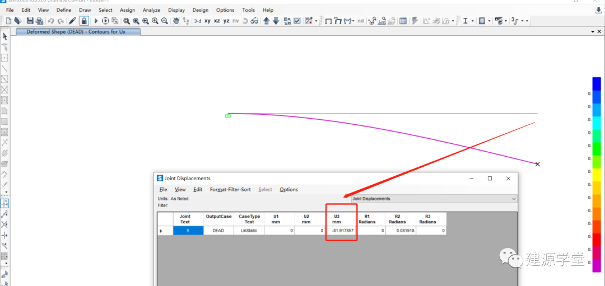
Task: Click the Show Tables grid icon
Action: (403, 21)
